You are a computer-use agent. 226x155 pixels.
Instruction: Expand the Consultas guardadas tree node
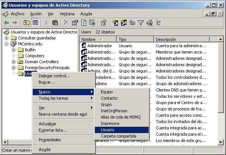pos(7,38)
